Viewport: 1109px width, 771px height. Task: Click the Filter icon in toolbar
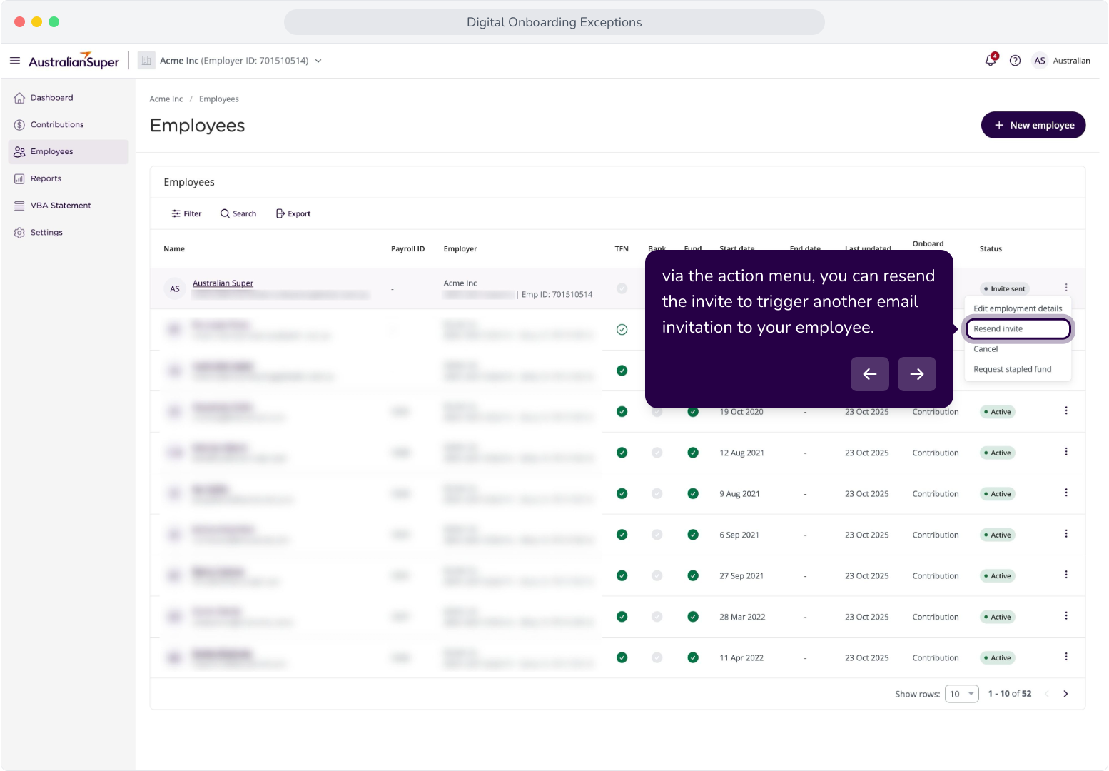(176, 213)
